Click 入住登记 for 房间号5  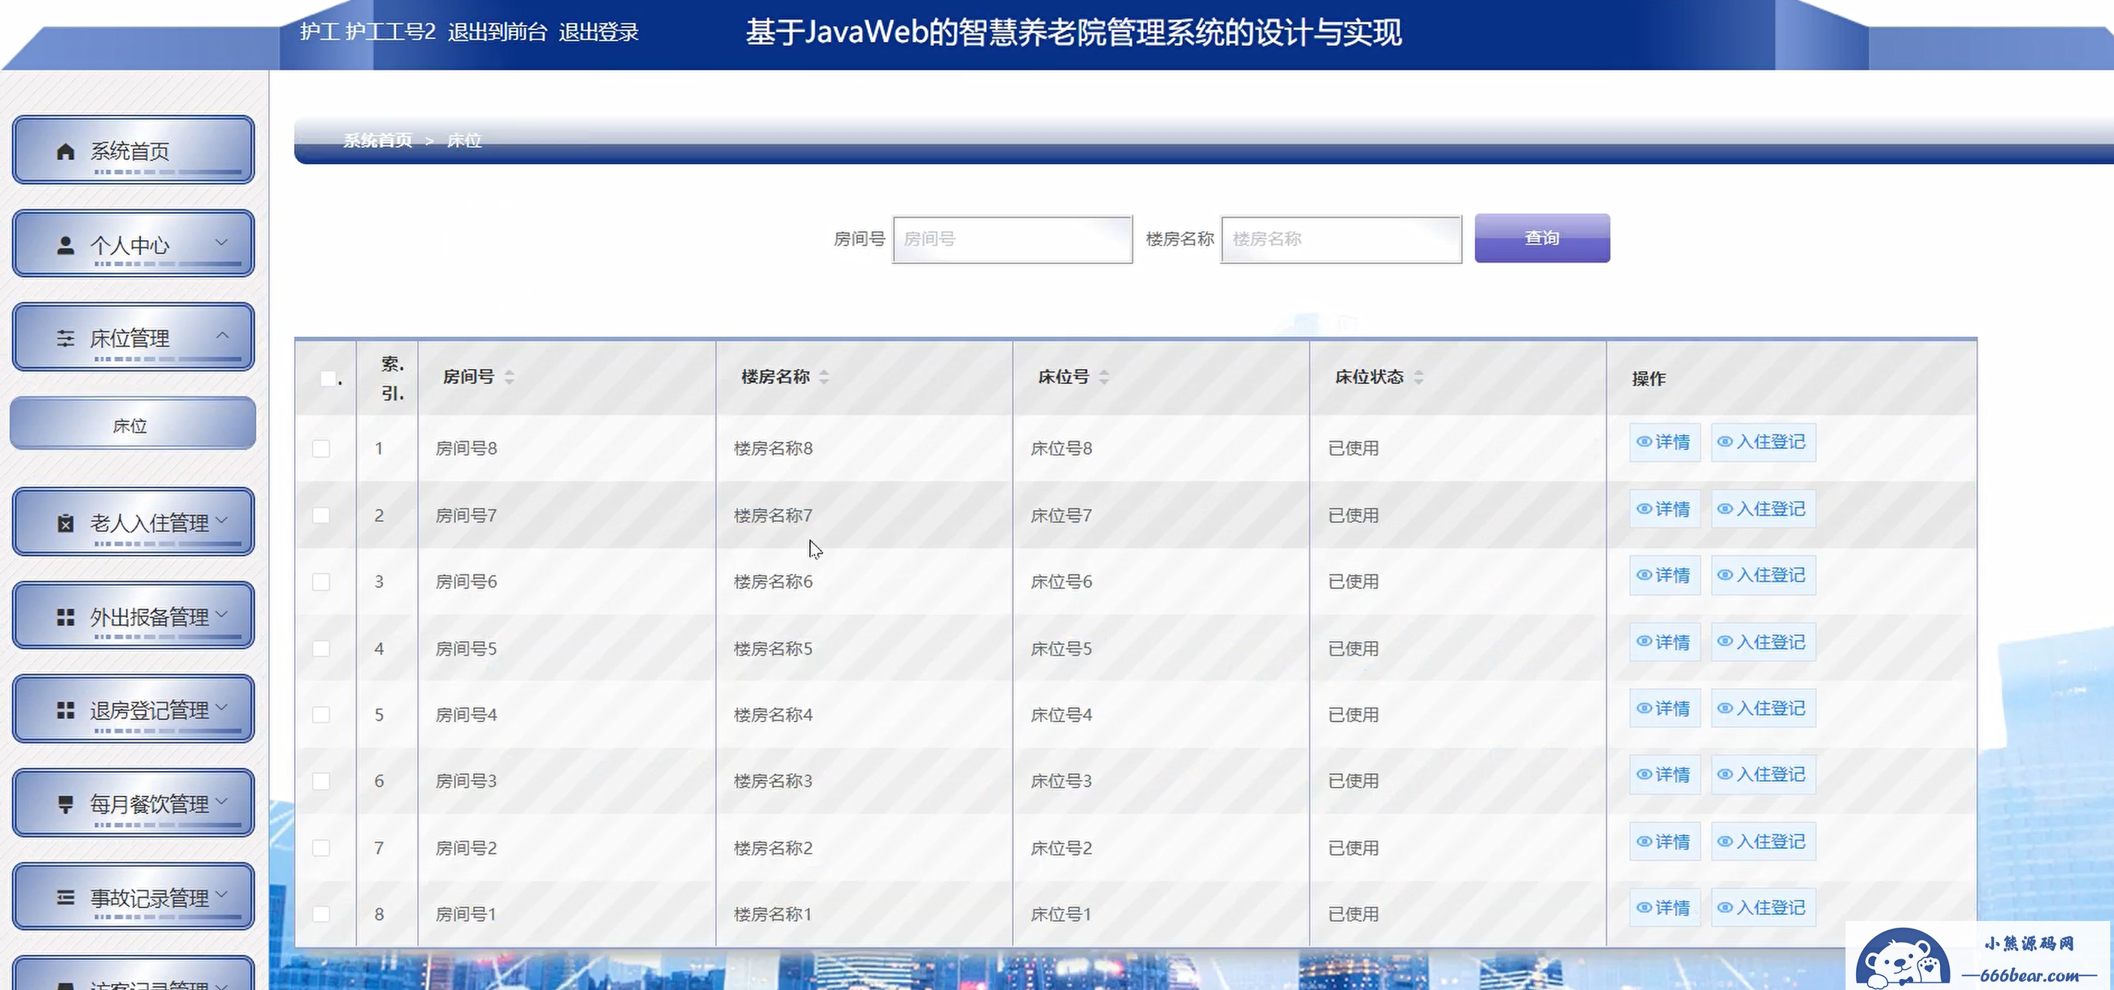pyautogui.click(x=1763, y=642)
